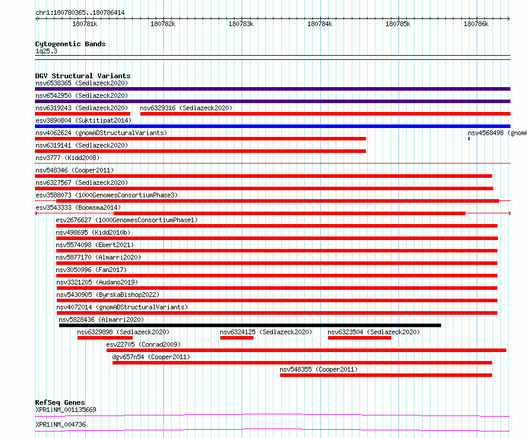This screenshot has height=438, width=527.
Task: Click the nsv4062624 (gnomADStructuralVariants) label
Action: (101, 133)
